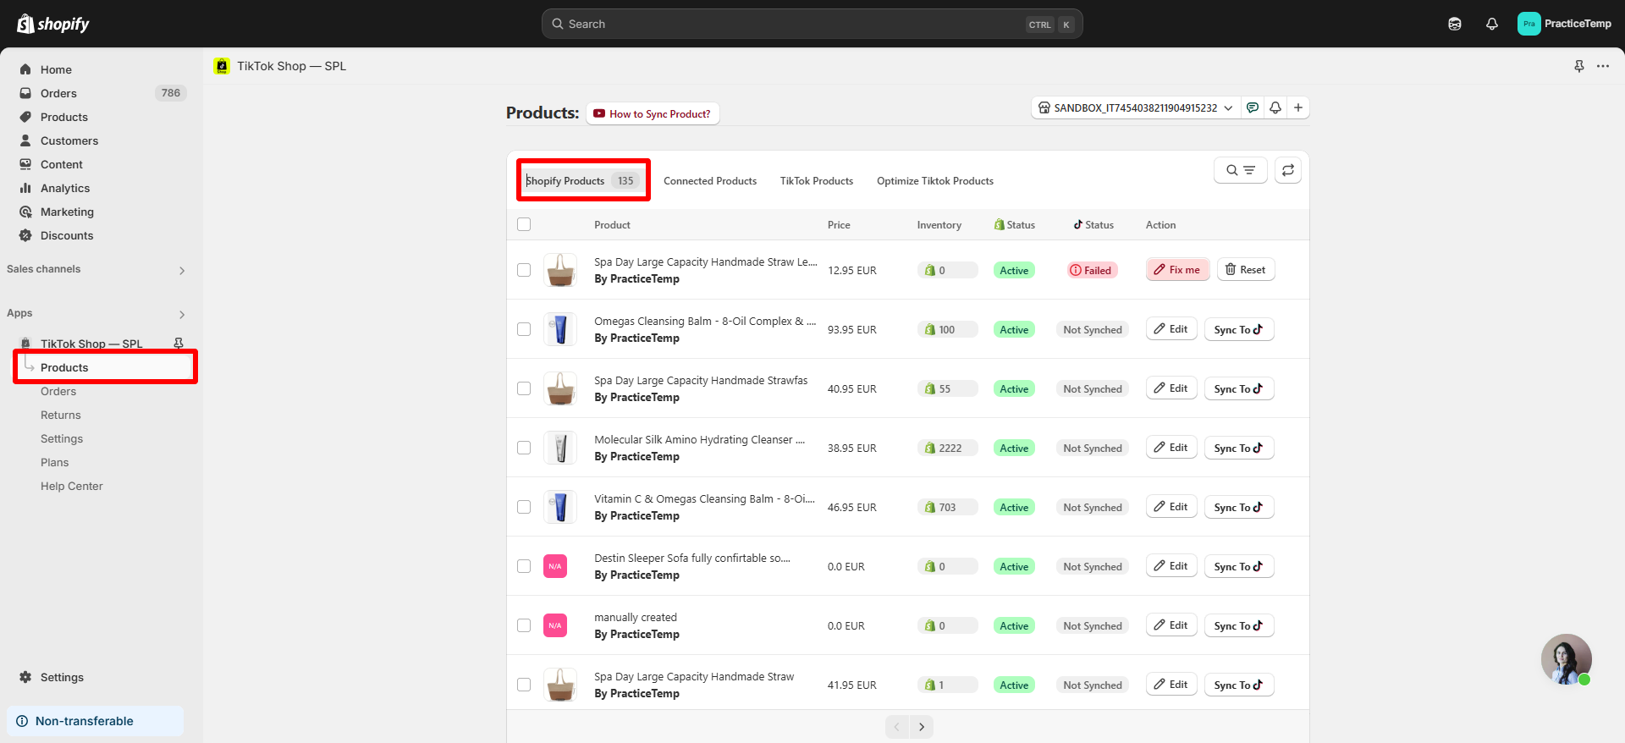Viewport: 1625px width, 743px height.
Task: Click the Failed status badge
Action: click(x=1092, y=270)
